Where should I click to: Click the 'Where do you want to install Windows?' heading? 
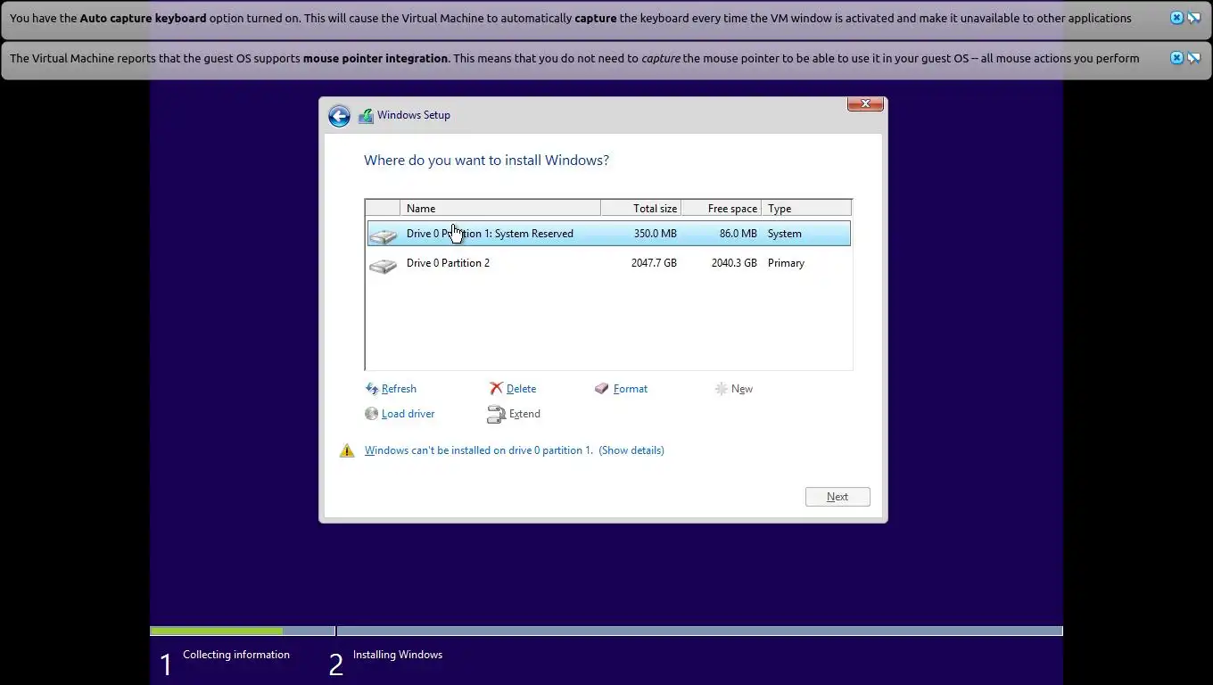pos(486,161)
